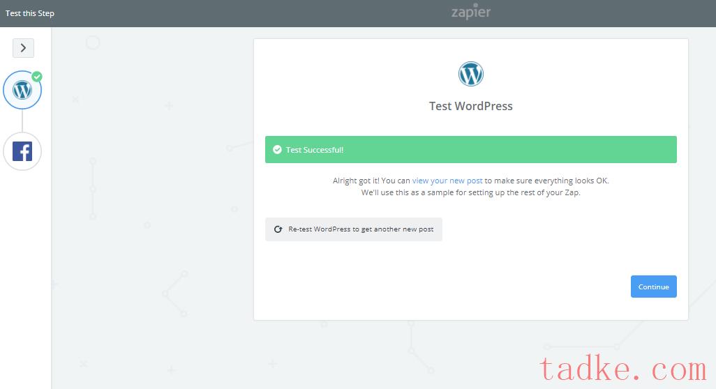Click the 'sample for setting up' sentence
The height and width of the screenshot is (389, 716).
pos(471,192)
